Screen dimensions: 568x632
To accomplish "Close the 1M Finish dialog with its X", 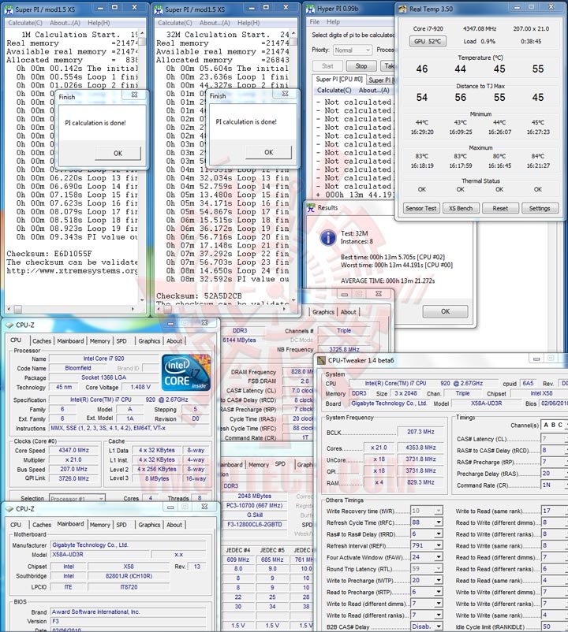I will pos(134,95).
